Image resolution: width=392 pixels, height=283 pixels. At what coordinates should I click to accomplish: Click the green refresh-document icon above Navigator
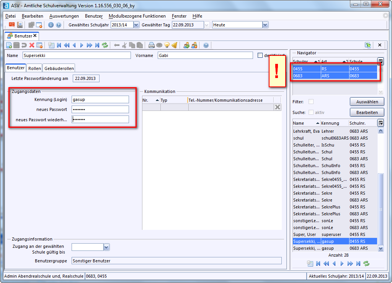click(x=368, y=45)
